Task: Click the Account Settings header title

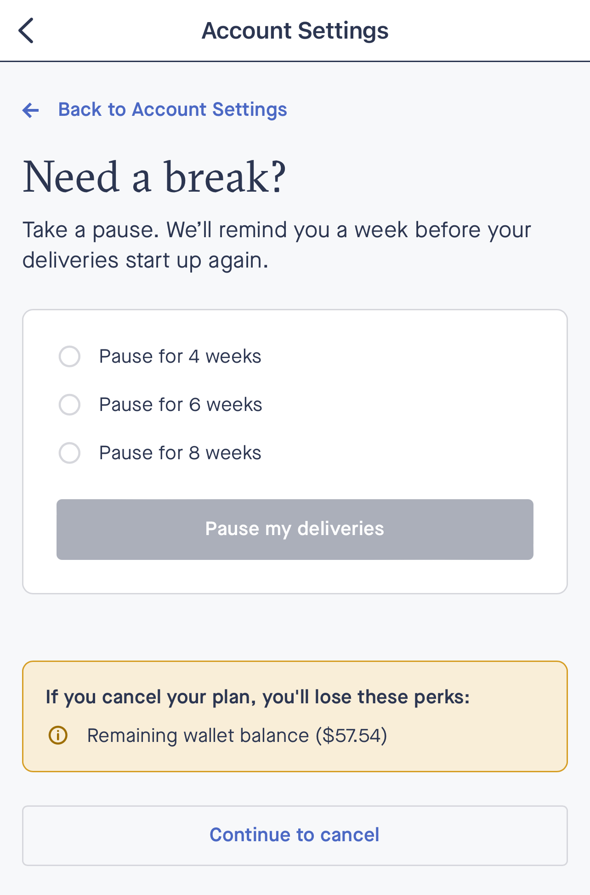Action: coord(295,30)
